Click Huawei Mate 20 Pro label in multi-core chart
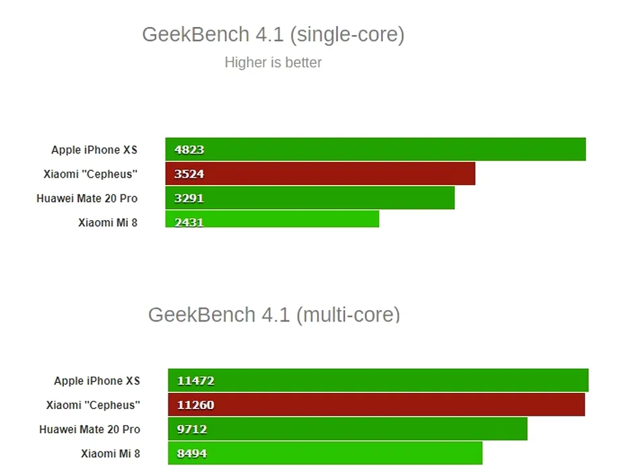Screen dimensions: 630x471 tap(90, 429)
